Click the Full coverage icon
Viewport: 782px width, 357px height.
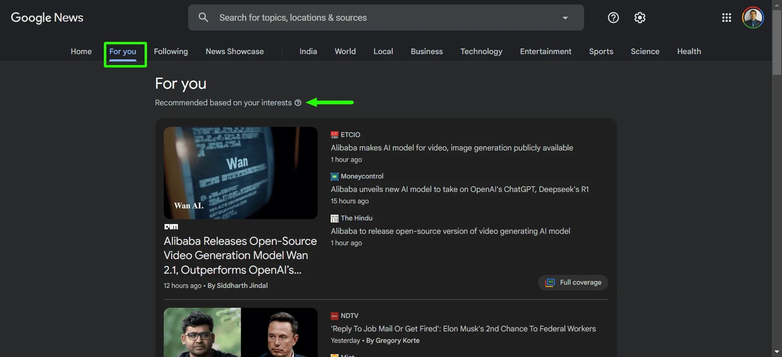550,282
